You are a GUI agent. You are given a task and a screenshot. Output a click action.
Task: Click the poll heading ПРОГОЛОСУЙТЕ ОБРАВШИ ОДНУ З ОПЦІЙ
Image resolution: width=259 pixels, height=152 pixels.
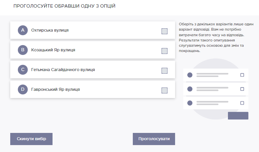(x=64, y=6)
